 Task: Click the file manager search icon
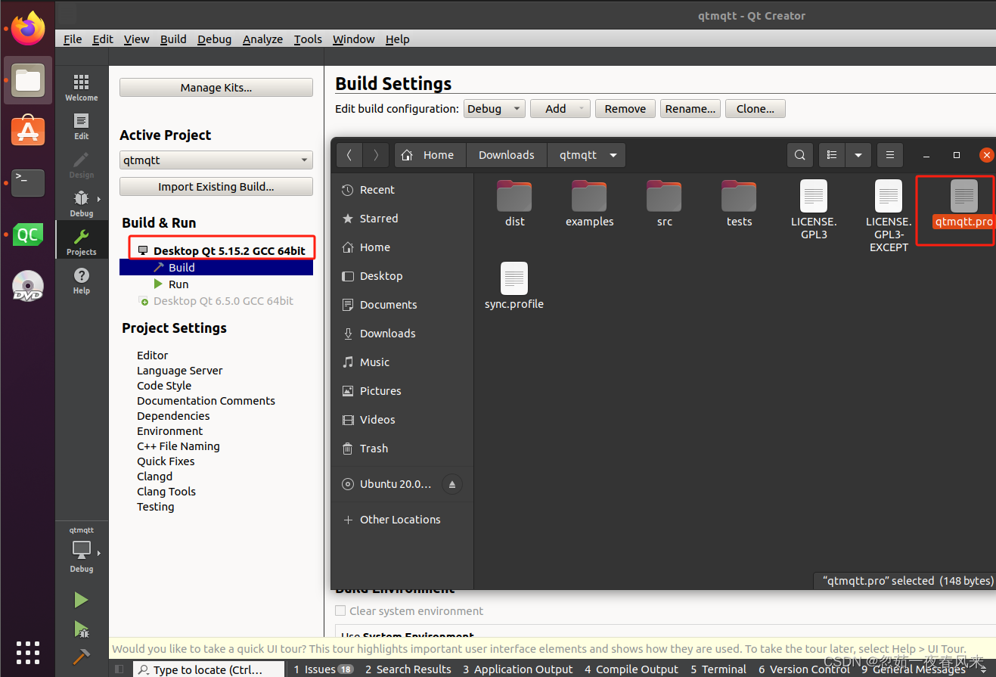[800, 155]
